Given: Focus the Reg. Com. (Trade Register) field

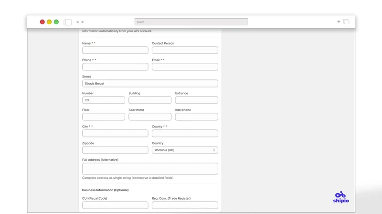Looking at the screenshot, I should (x=185, y=205).
